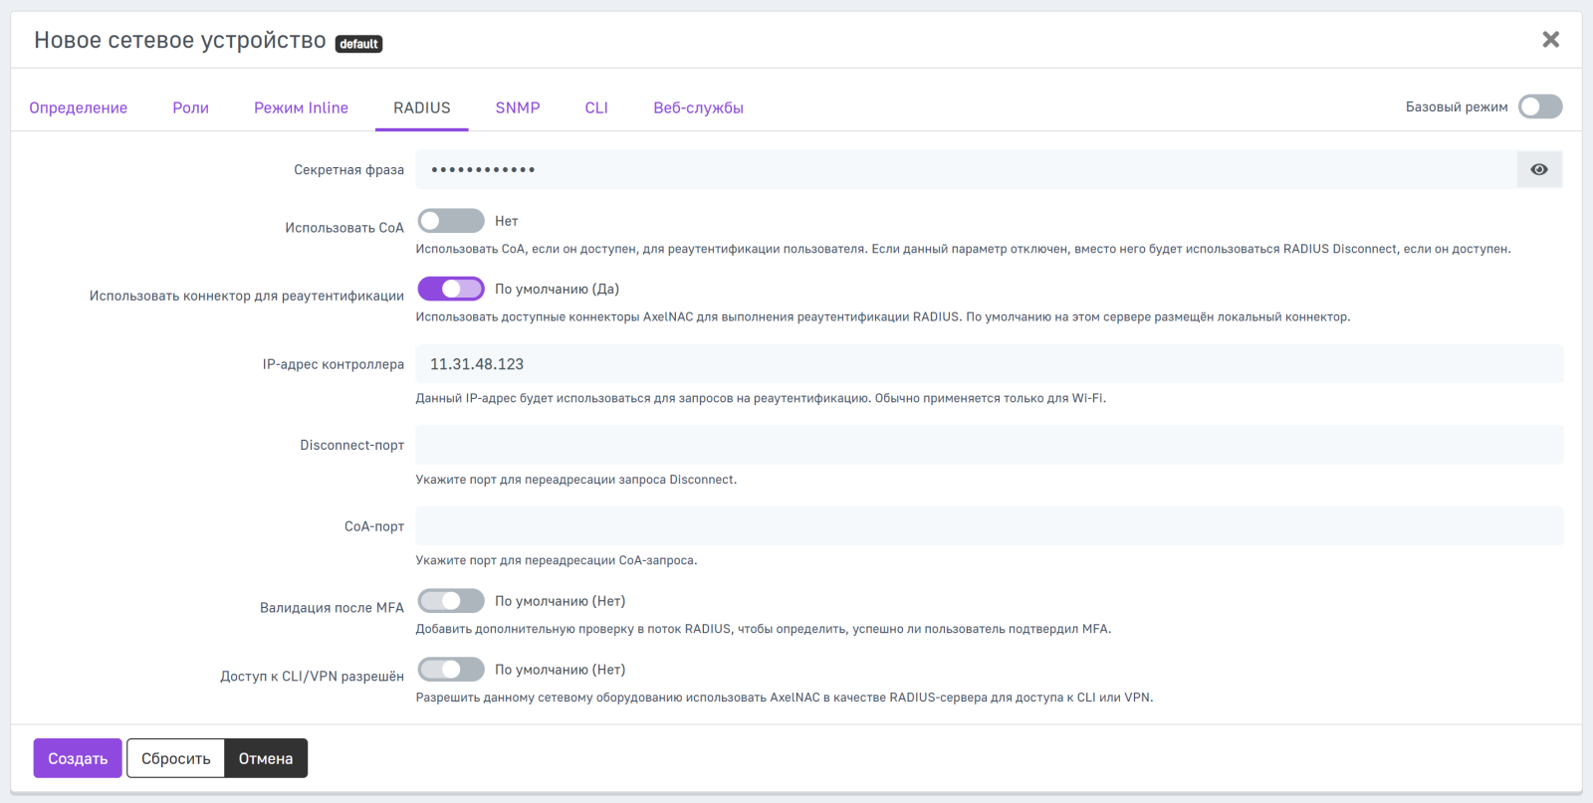Open the Определение tab
The width and height of the screenshot is (1593, 803).
click(x=79, y=107)
